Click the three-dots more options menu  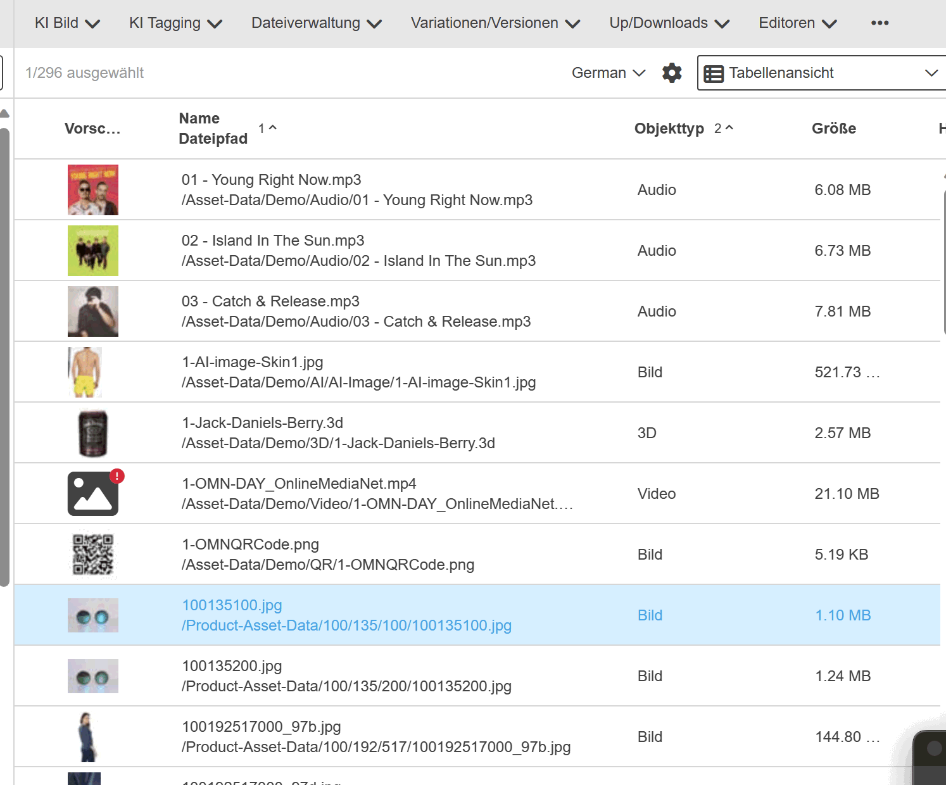[880, 23]
